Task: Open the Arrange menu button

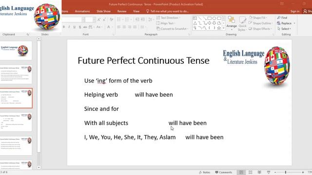Action: tap(232, 23)
